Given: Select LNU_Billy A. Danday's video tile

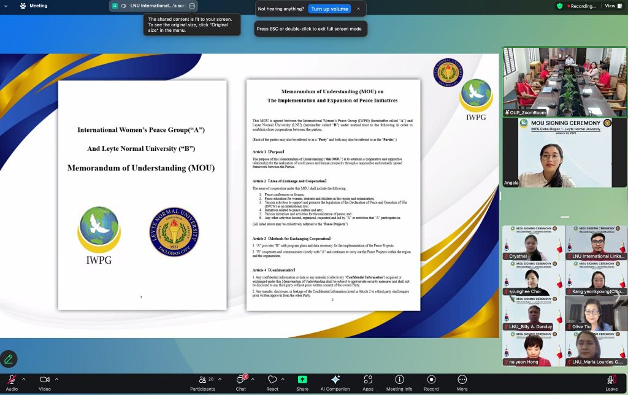Looking at the screenshot, I should point(534,313).
